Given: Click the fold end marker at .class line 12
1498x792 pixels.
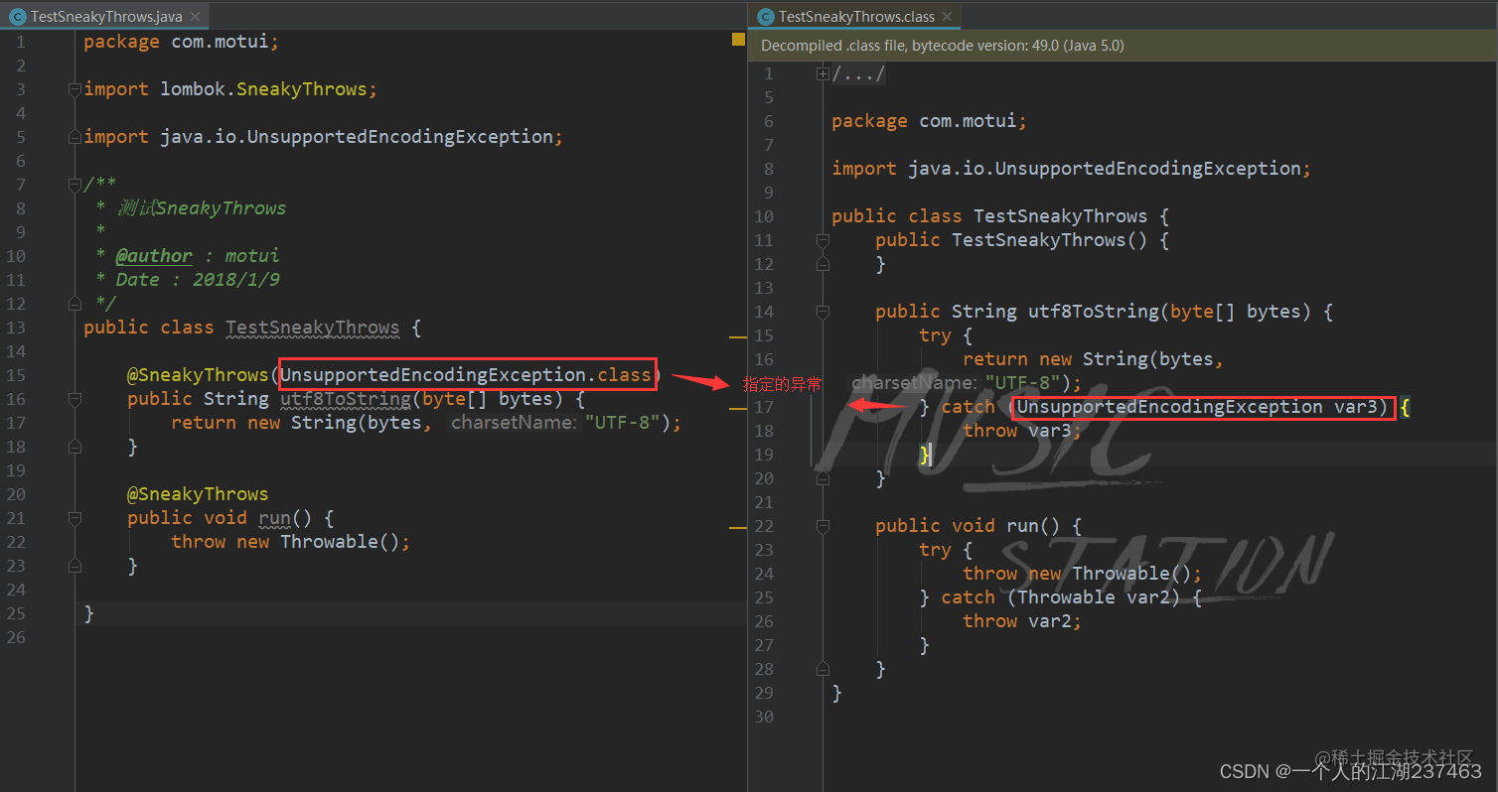Looking at the screenshot, I should [x=823, y=264].
